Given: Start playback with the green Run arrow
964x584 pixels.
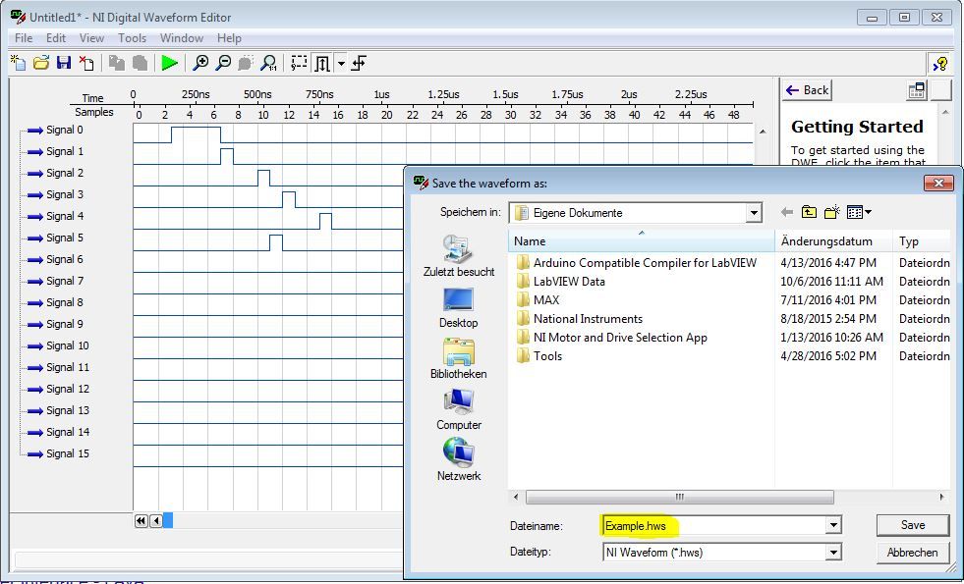Looking at the screenshot, I should coord(169,63).
